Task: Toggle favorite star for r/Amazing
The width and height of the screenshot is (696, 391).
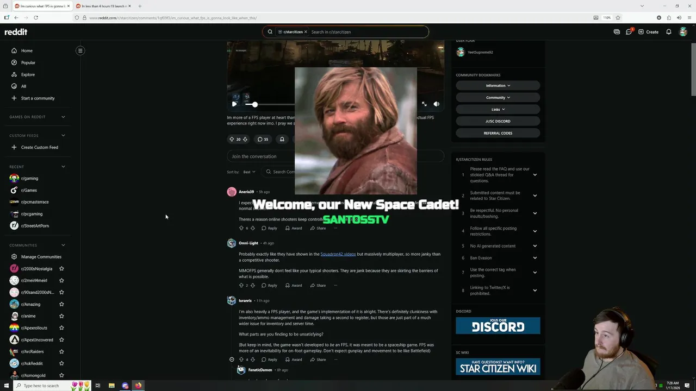Action: pyautogui.click(x=61, y=304)
